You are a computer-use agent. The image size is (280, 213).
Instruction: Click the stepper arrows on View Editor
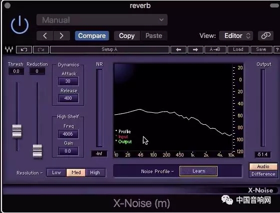(248, 36)
